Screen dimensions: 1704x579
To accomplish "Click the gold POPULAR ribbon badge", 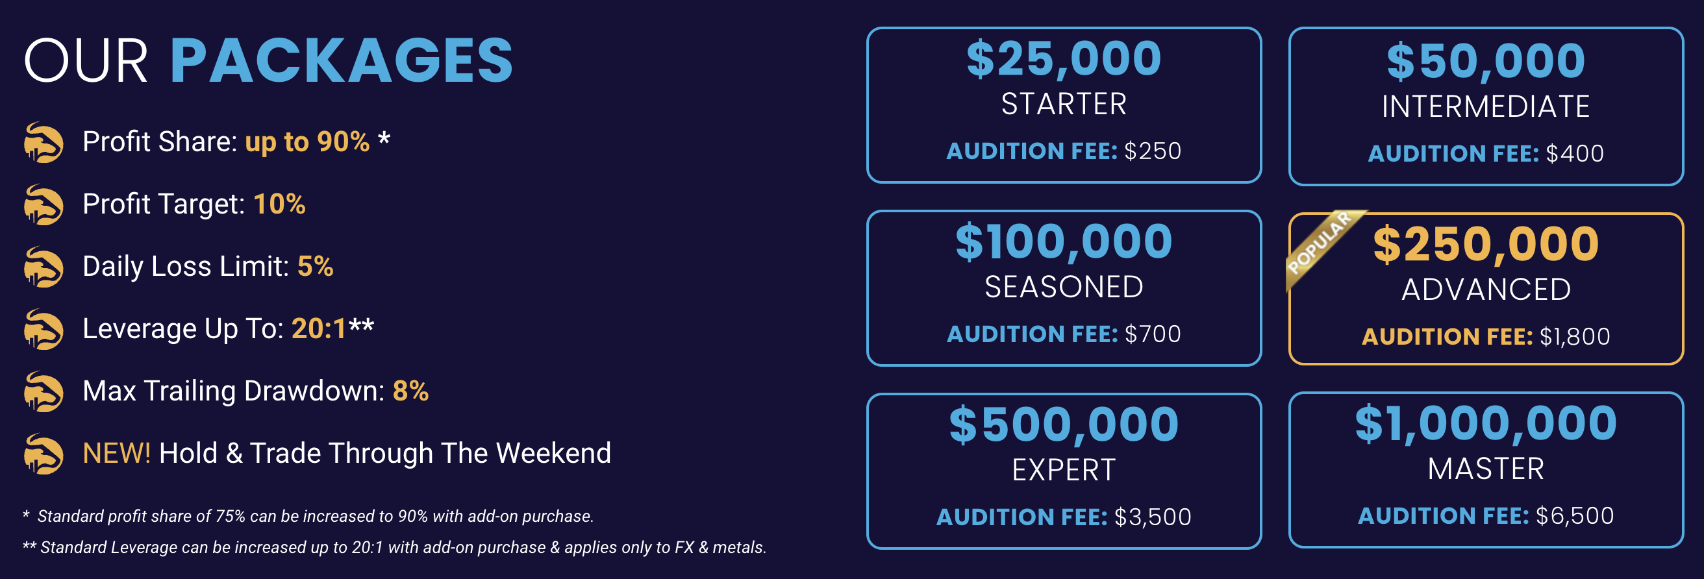I will (x=1322, y=247).
